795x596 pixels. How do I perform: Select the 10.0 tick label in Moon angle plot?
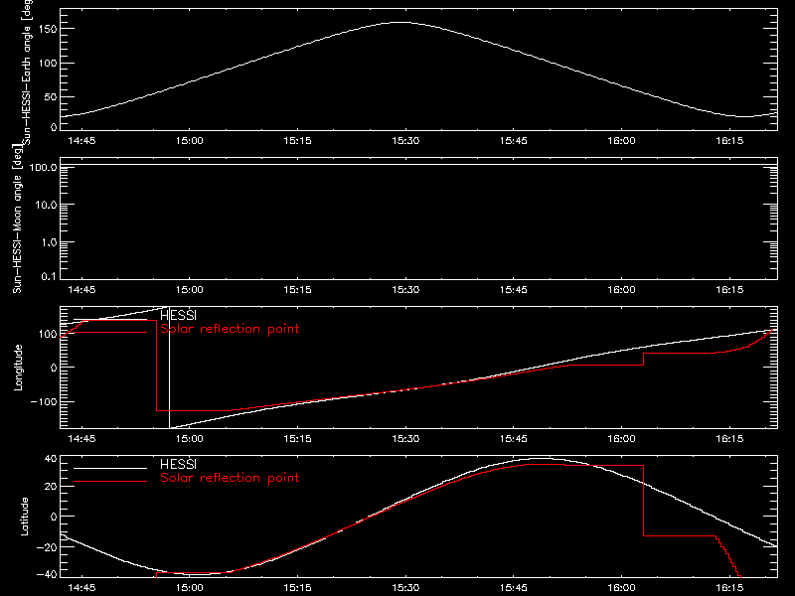click(46, 205)
